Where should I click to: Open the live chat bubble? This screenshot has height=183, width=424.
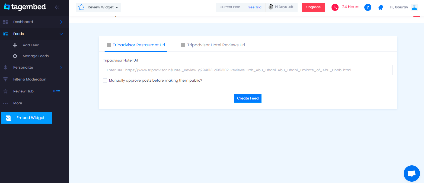(x=412, y=174)
